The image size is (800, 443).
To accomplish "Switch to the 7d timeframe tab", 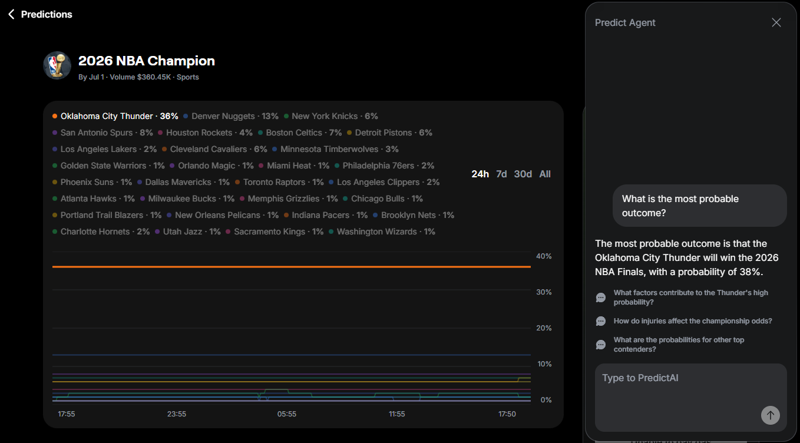I will [501, 174].
